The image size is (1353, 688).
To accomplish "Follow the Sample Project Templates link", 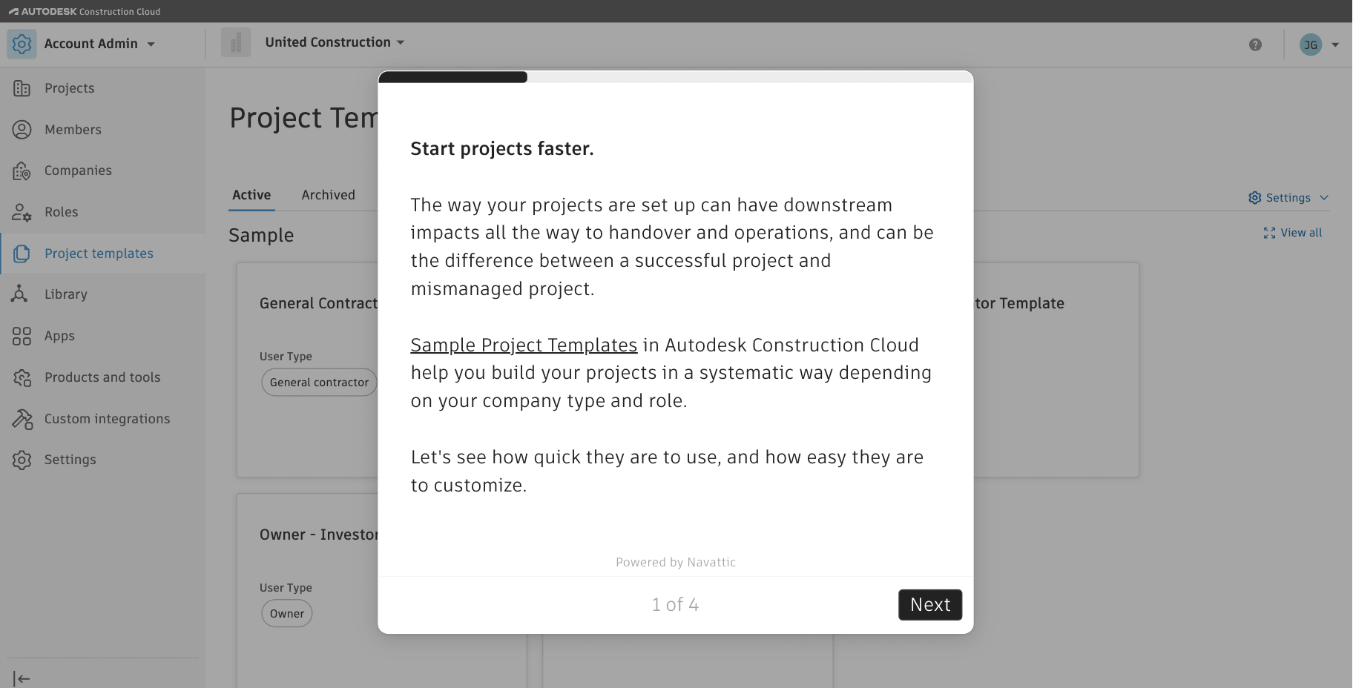I will [x=524, y=345].
